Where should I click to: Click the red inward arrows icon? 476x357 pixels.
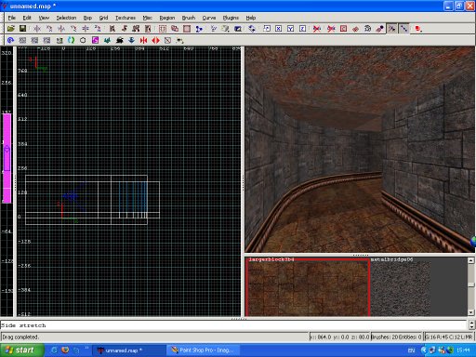143,40
